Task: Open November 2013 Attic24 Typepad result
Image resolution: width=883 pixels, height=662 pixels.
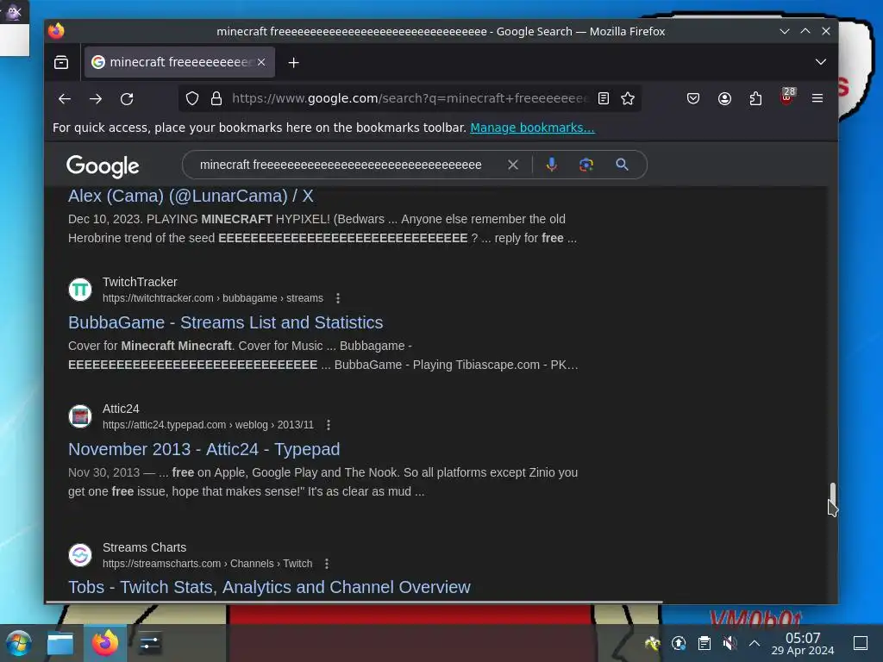Action: pyautogui.click(x=204, y=449)
